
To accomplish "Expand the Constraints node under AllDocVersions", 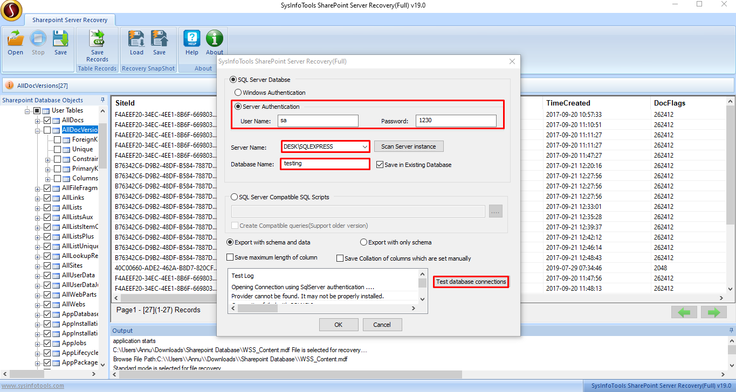I will click(49, 159).
